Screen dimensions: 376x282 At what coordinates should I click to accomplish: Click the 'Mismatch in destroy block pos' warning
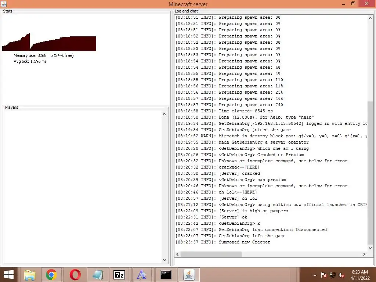[x=271, y=136]
